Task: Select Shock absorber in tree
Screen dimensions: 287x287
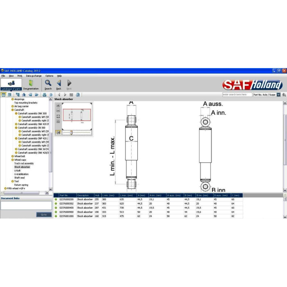Action: (22, 167)
